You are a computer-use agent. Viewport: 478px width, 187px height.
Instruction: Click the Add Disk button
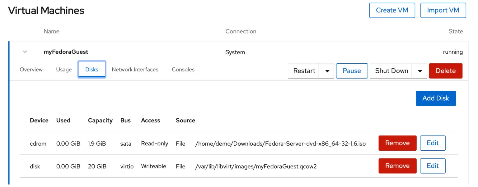(x=436, y=98)
